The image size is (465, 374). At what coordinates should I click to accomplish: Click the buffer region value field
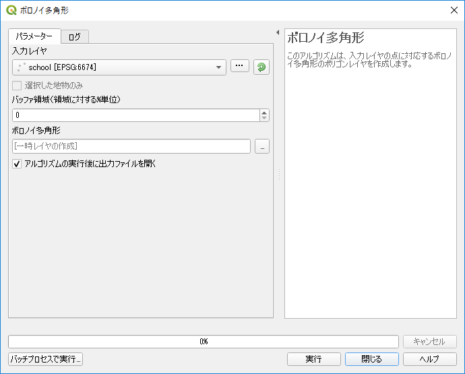(136, 115)
